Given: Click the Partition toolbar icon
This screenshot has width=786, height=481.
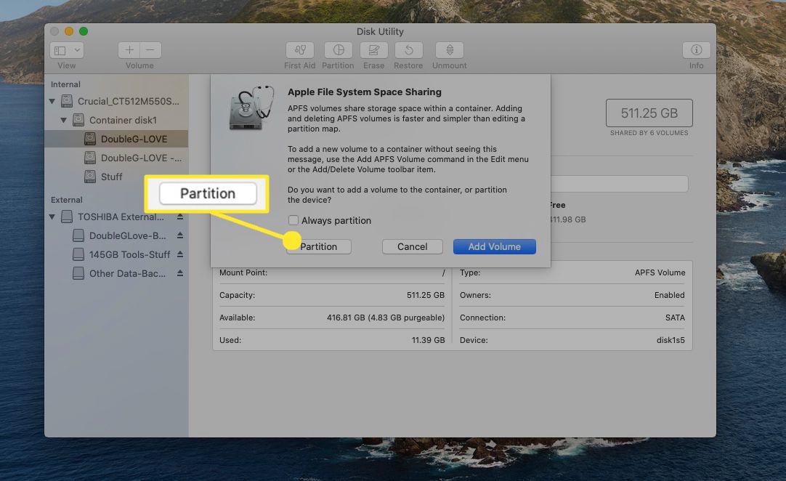Looking at the screenshot, I should [338, 50].
